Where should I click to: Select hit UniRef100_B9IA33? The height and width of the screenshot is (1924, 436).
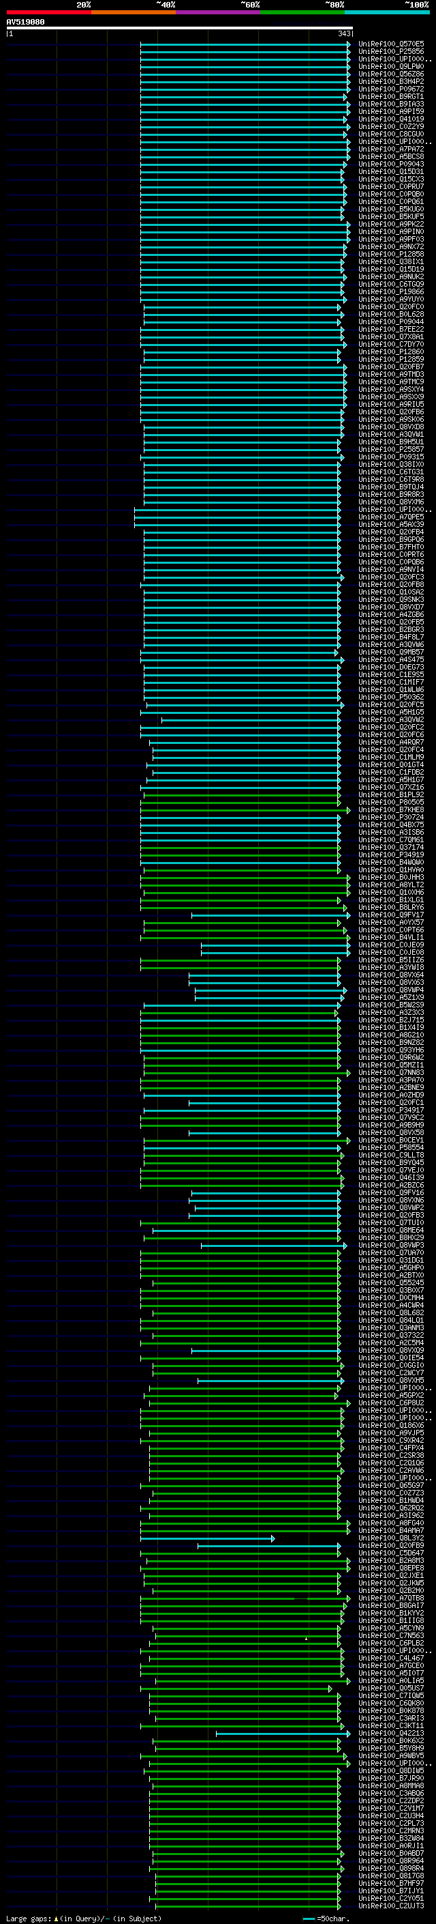point(391,104)
